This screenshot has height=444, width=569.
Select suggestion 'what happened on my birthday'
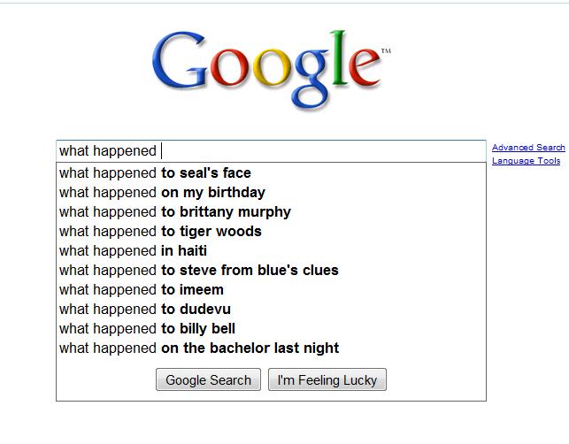[x=271, y=193]
